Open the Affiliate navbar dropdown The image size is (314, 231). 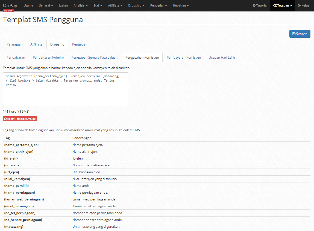tap(115, 6)
